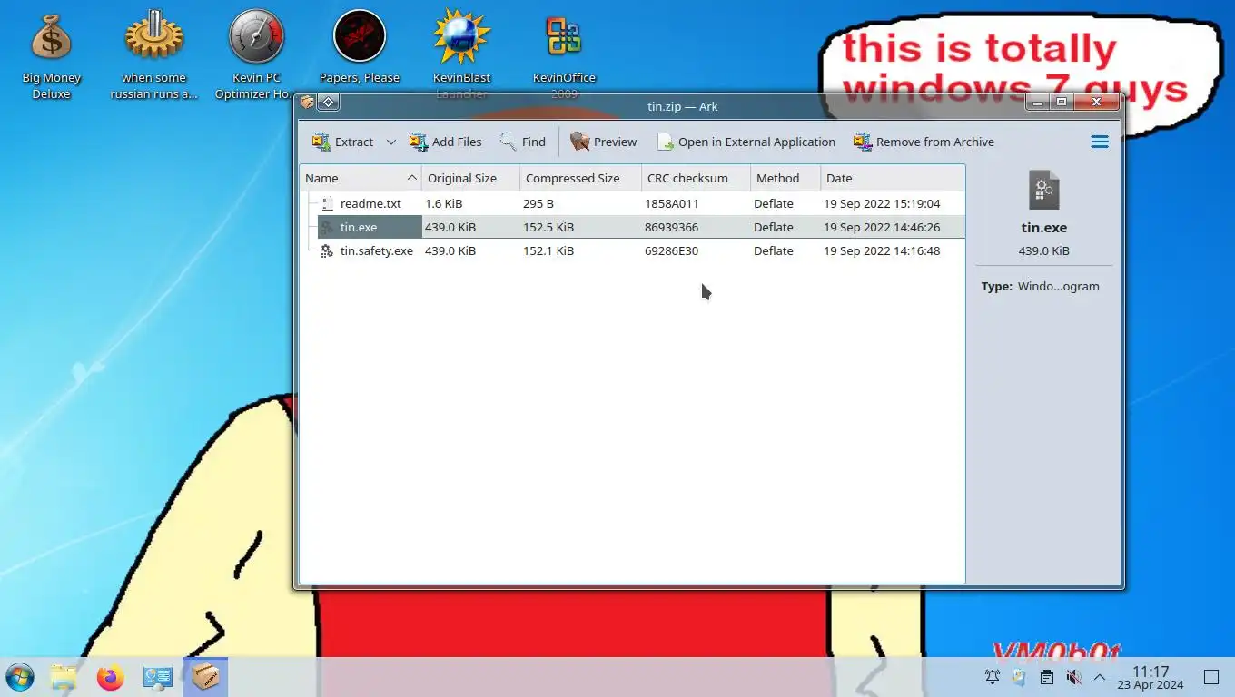Open Kevin PC Optimizer desktop icon
This screenshot has height=697, width=1235.
tap(257, 54)
